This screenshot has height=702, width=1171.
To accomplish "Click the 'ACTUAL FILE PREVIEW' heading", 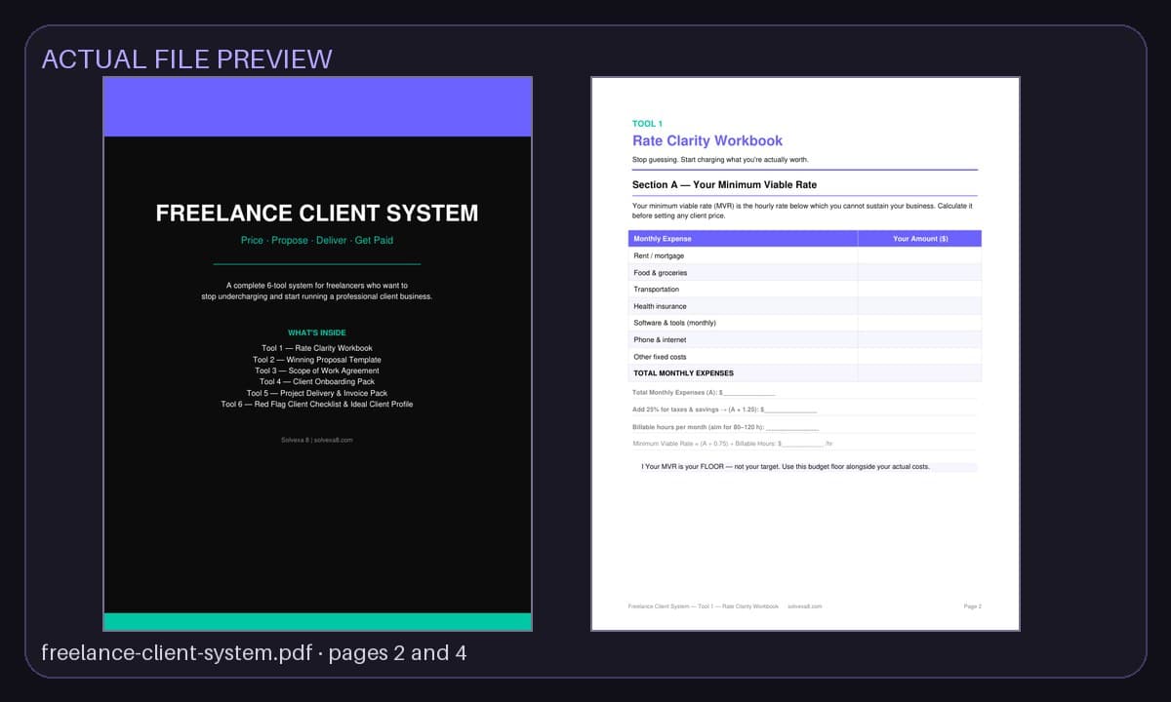I will click(x=186, y=58).
